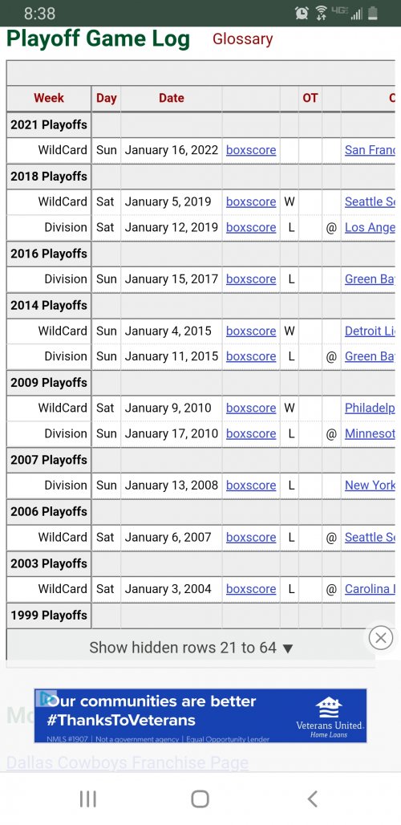The image size is (401, 825).
Task: Open the Detroit Lions opponent link
Action: [370, 331]
